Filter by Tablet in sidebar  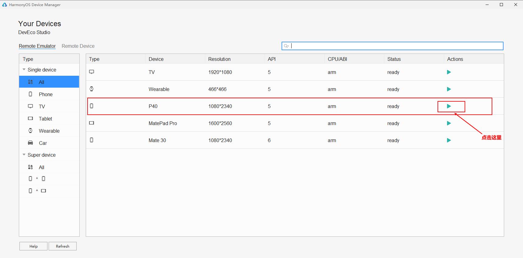tap(49, 119)
